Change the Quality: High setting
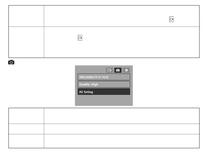Image resolution: width=208 pixels, height=156 pixels. [x=104, y=84]
